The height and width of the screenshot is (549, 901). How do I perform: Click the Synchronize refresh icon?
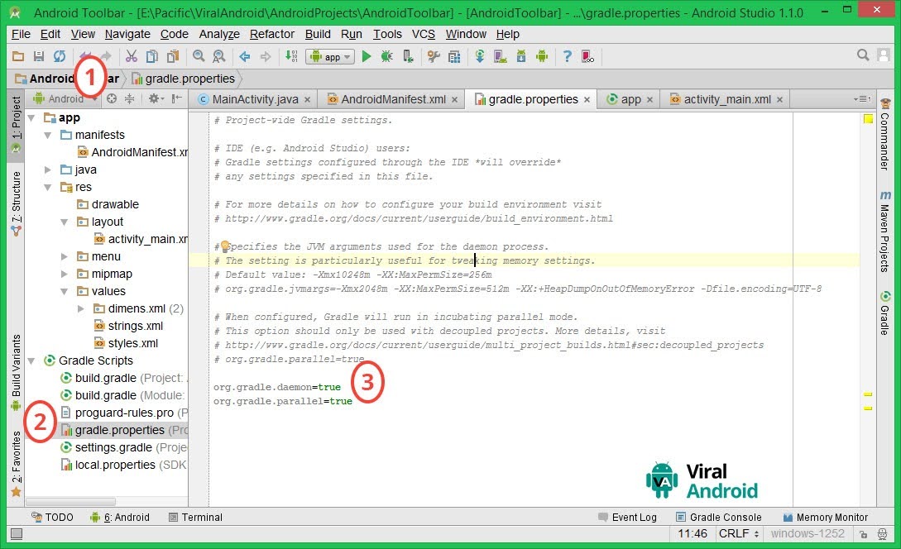[x=60, y=56]
